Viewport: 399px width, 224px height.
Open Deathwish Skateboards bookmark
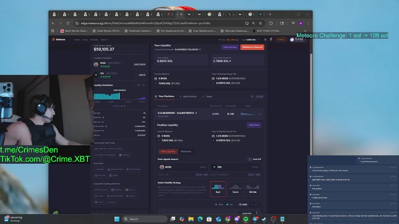point(138,31)
